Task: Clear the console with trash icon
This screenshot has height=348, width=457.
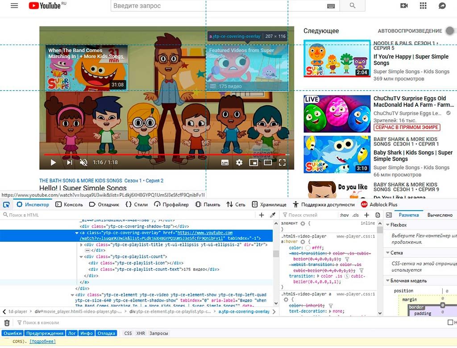Action: coord(7,323)
